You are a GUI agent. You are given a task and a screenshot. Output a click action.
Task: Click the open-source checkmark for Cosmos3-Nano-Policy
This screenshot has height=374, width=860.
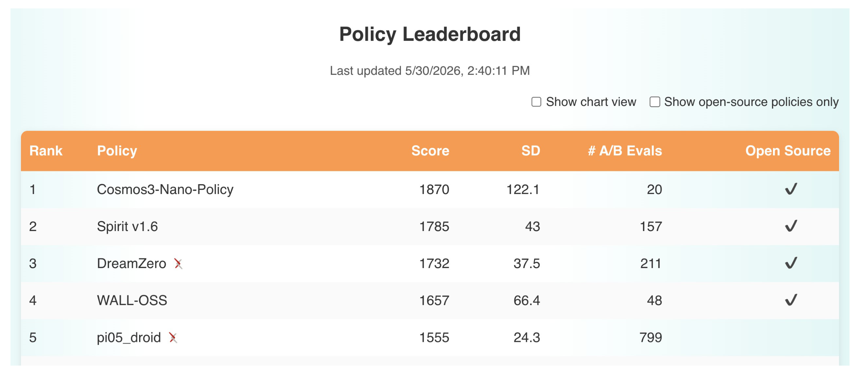[x=791, y=189]
